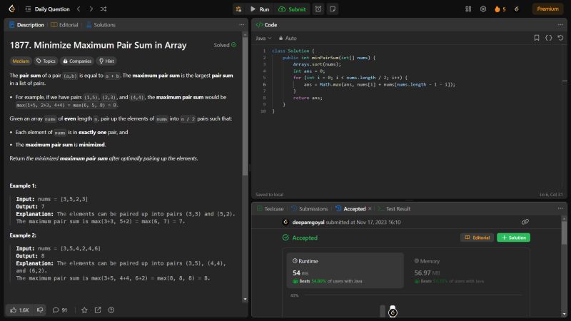571x321 pixels.
Task: Open result panel more options menu
Action: point(560,208)
